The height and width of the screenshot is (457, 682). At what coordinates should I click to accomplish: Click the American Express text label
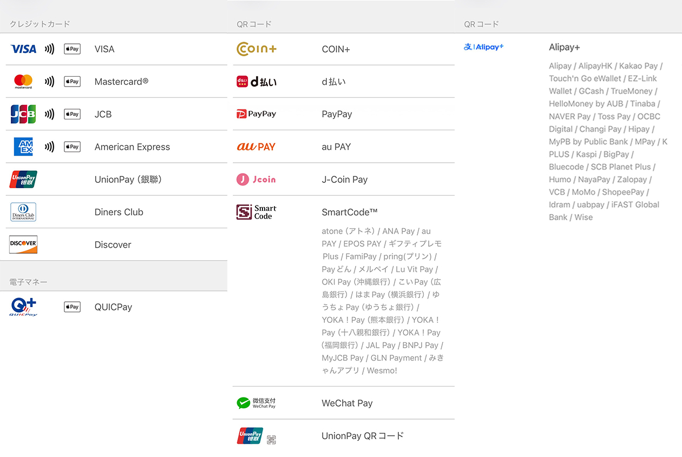click(132, 147)
